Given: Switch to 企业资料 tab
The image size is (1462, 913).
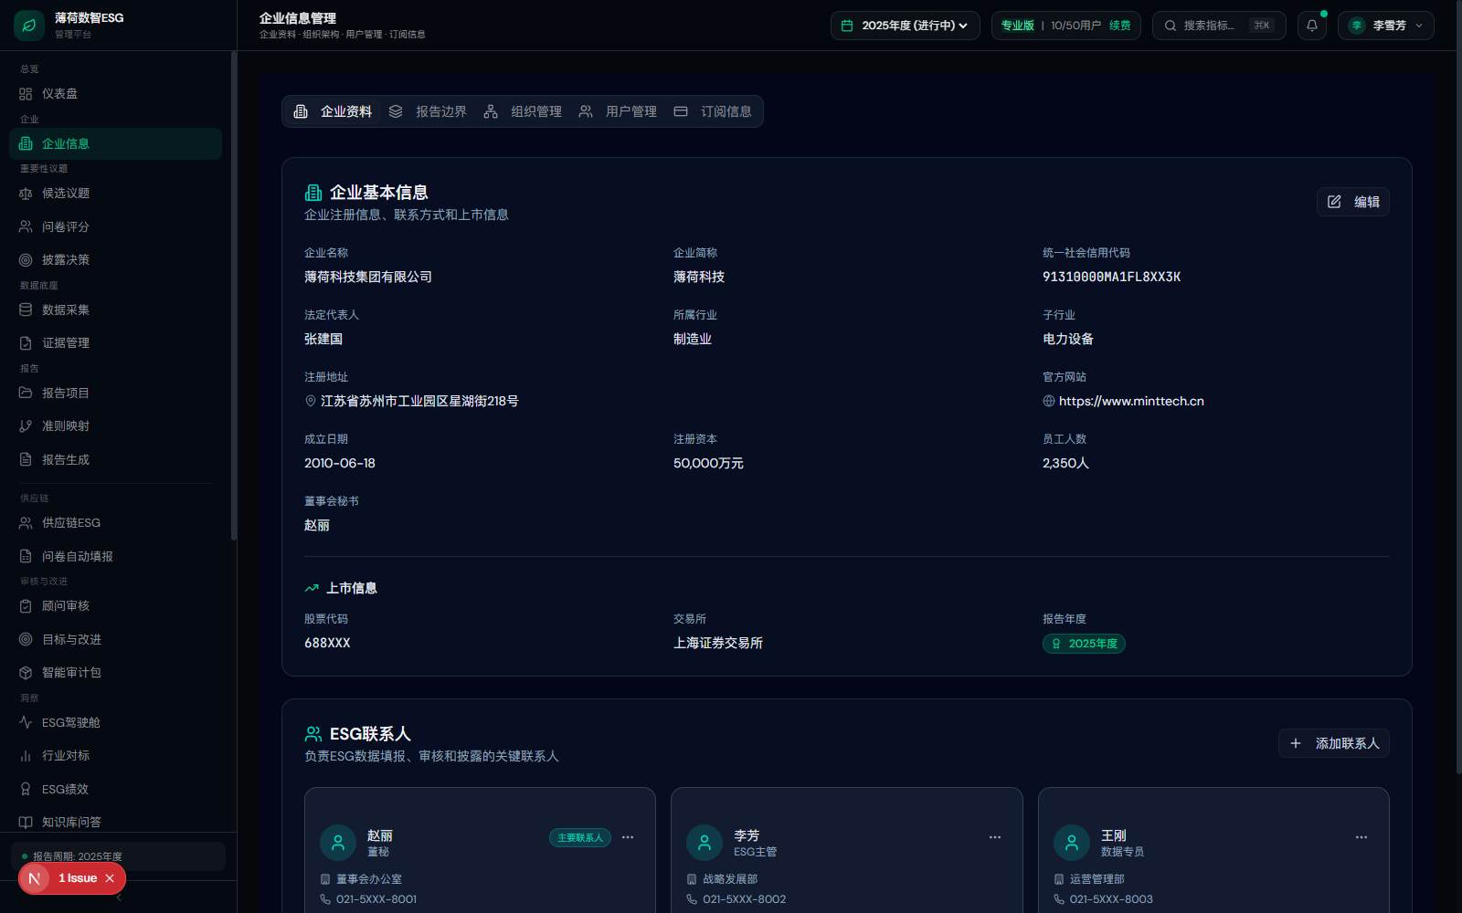Looking at the screenshot, I should coord(333,111).
